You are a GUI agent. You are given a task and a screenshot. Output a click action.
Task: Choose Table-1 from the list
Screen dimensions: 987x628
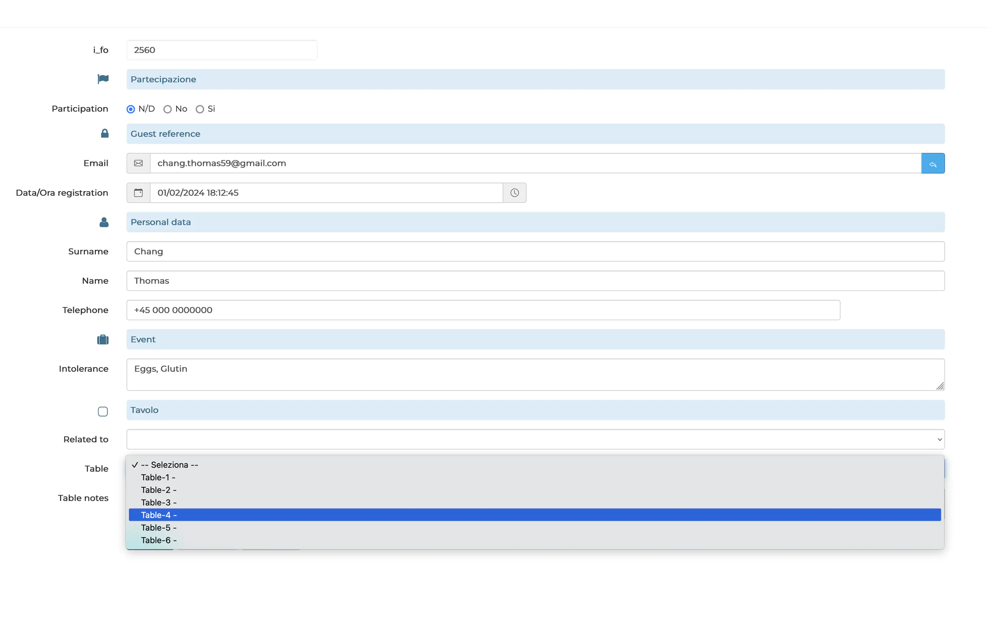click(x=535, y=478)
